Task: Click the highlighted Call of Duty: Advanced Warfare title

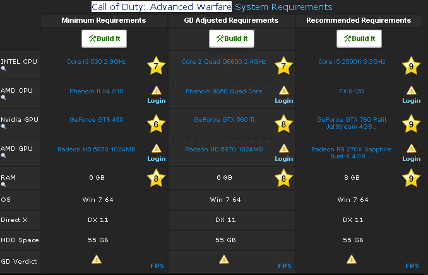Action: click(x=162, y=7)
